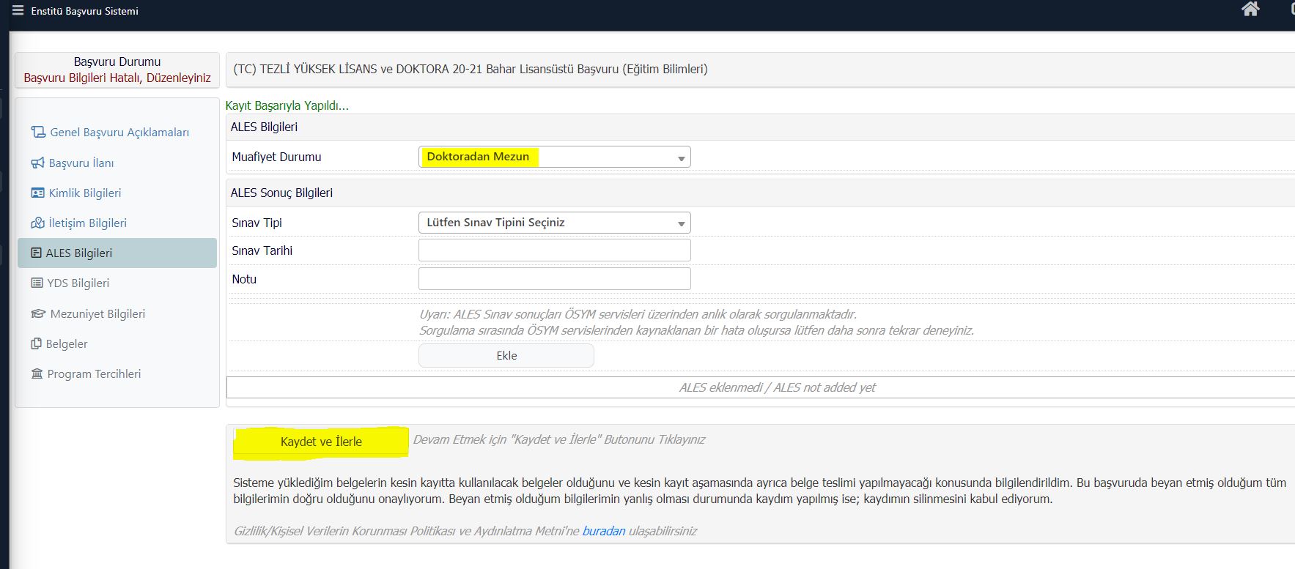Click the İletişim Bilgileri icon

click(37, 223)
